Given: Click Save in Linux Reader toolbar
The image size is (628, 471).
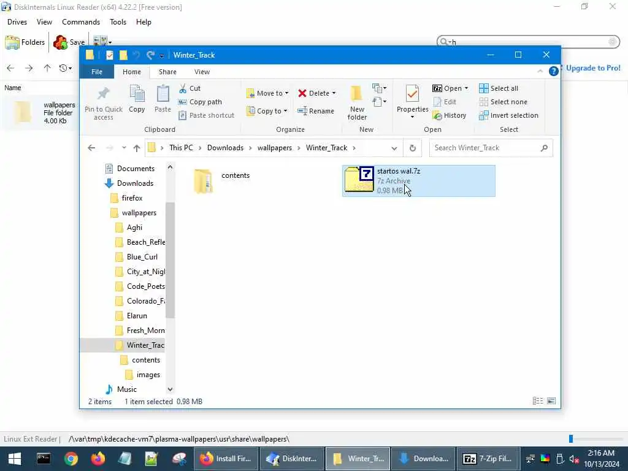Looking at the screenshot, I should pos(69,42).
